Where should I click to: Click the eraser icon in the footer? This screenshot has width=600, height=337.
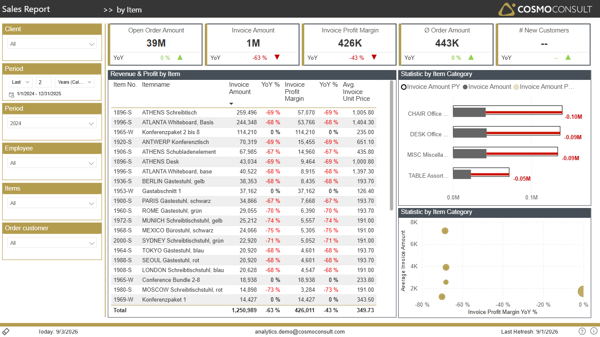(x=6, y=331)
